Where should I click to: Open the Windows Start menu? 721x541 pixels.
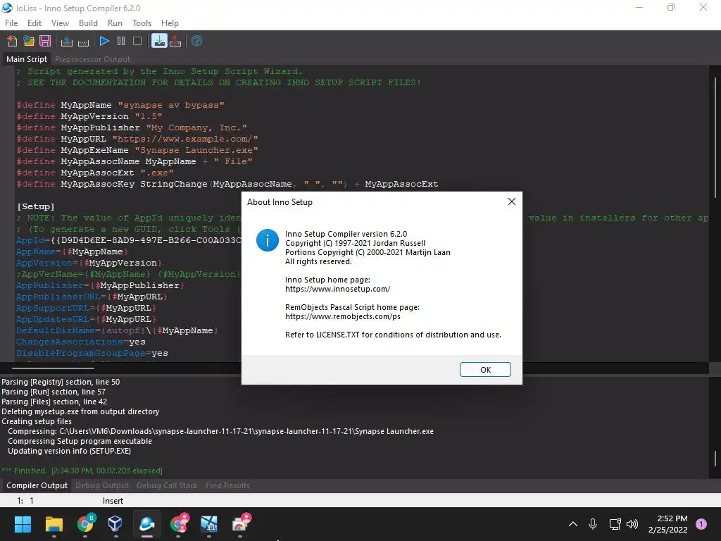point(23,524)
